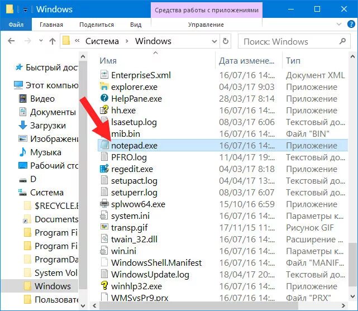Viewport: 358px width, 311px height.
Task: Expand the ribbon with chevron
Action: (x=339, y=24)
